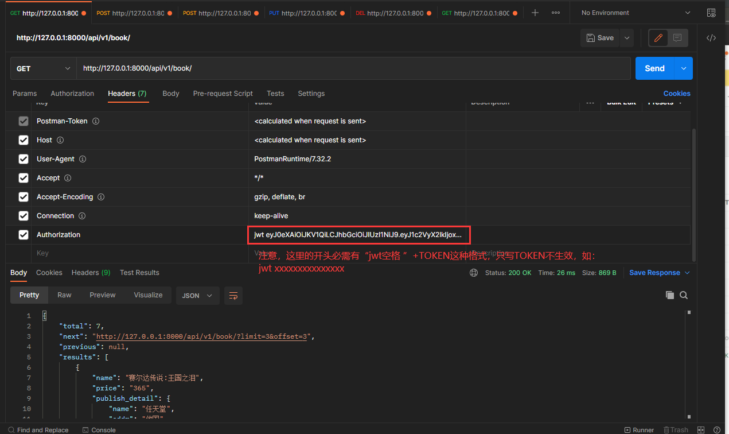Uncheck the Authorization header checkbox
Image resolution: width=729 pixels, height=434 pixels.
(24, 235)
